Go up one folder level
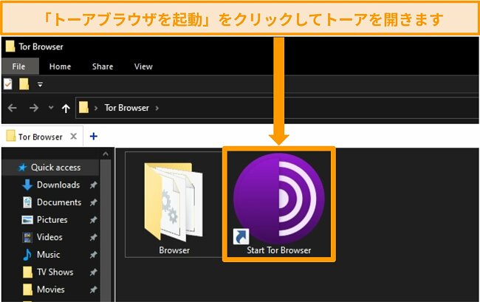Viewport: 480px width, 302px height. 66,108
